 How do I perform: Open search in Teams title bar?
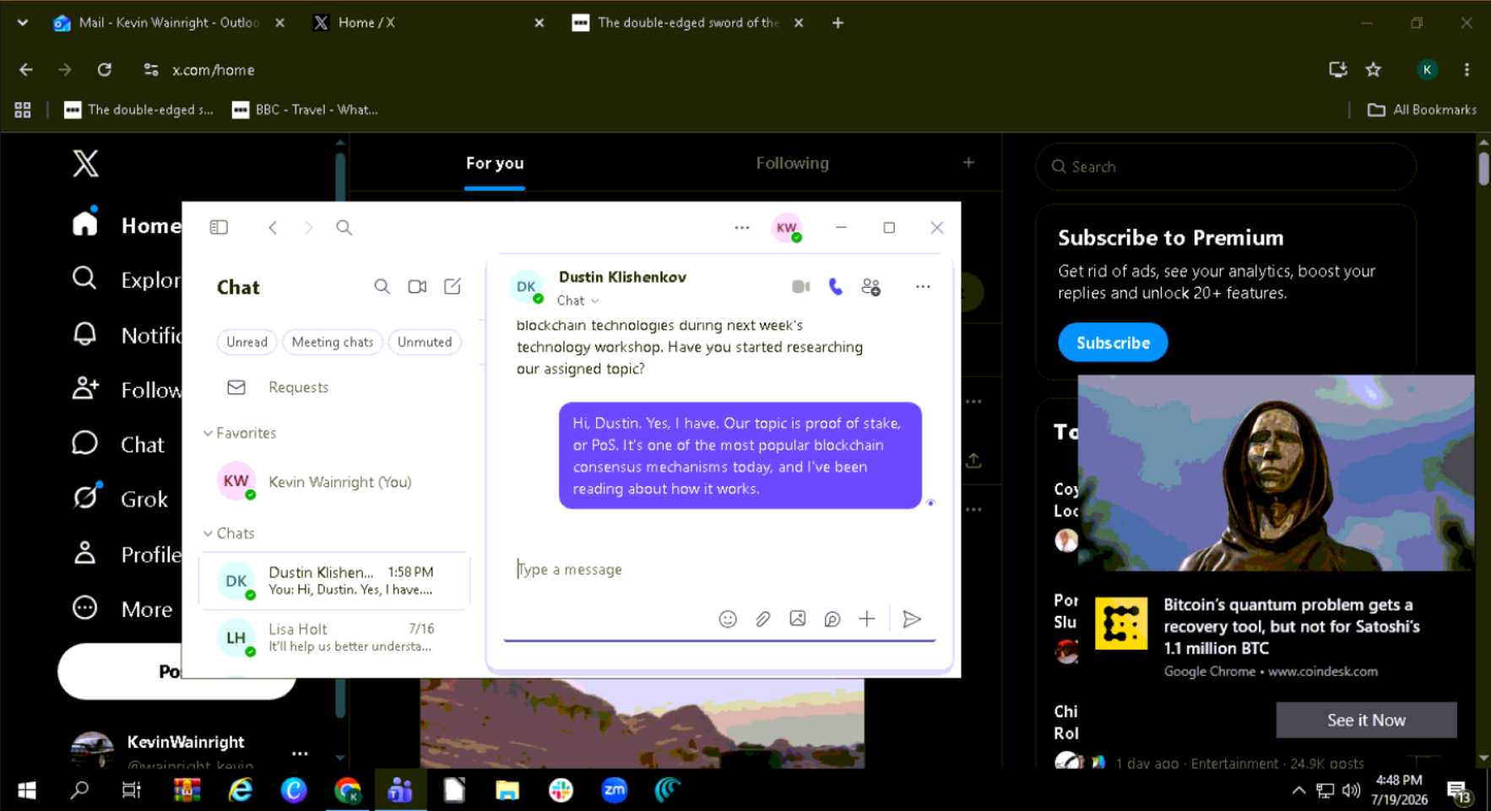(x=344, y=227)
